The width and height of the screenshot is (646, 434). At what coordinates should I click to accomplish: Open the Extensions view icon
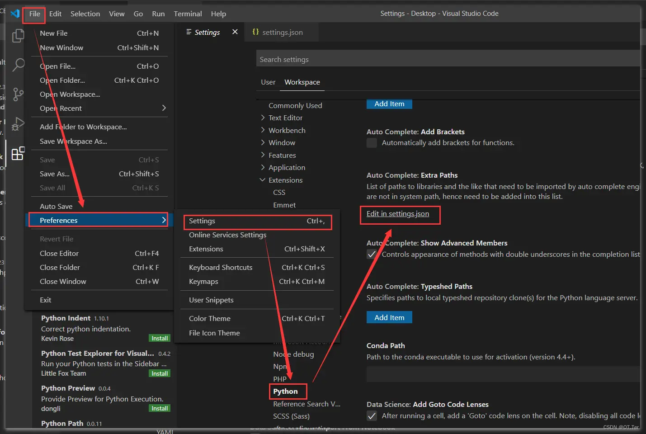tap(18, 154)
